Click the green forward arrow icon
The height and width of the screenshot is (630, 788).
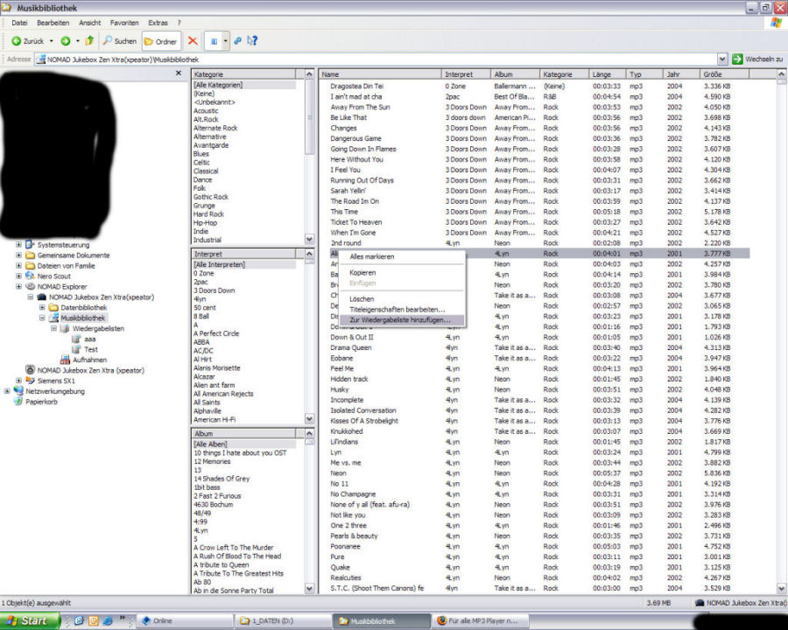[66, 41]
